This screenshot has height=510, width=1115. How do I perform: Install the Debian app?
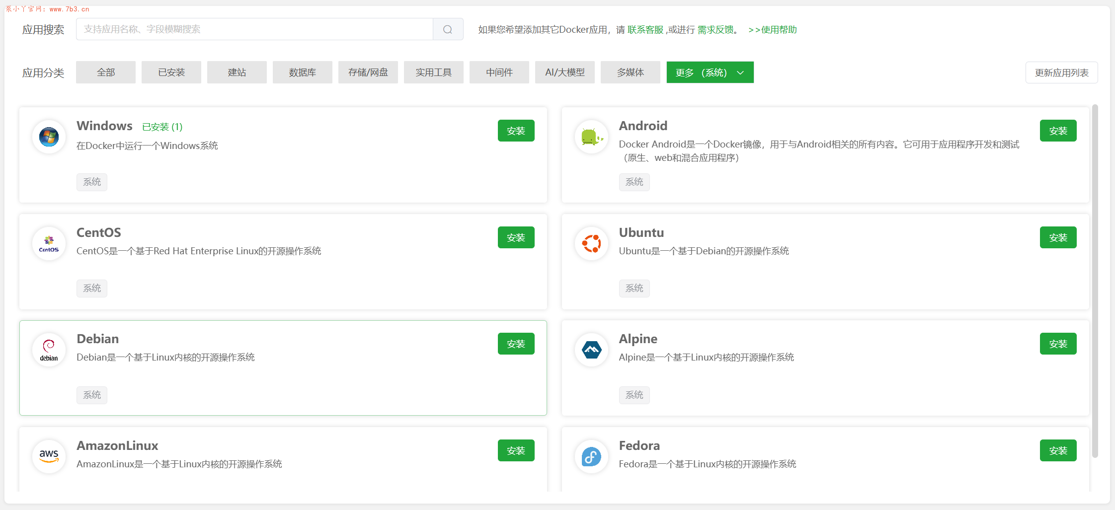pyautogui.click(x=516, y=344)
